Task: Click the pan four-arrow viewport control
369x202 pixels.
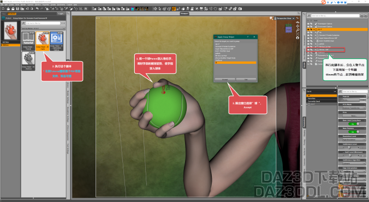Action: pos(297,26)
